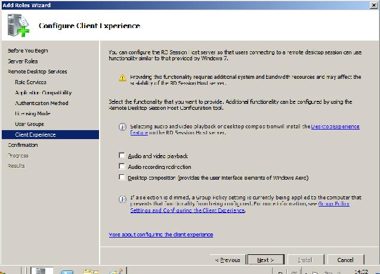Select the User Groups step

click(x=29, y=124)
